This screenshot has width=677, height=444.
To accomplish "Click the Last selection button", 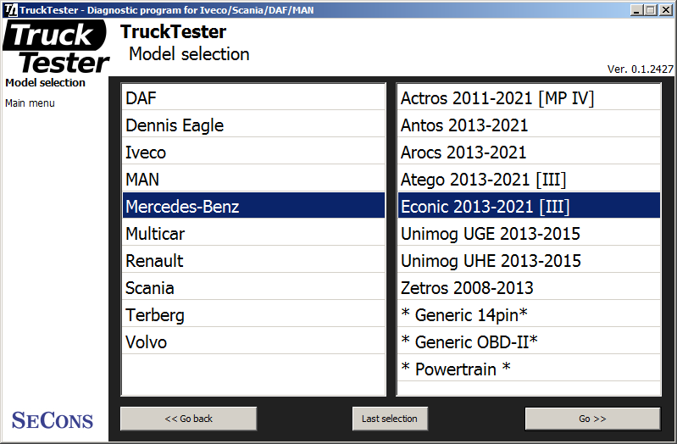I will (x=390, y=419).
